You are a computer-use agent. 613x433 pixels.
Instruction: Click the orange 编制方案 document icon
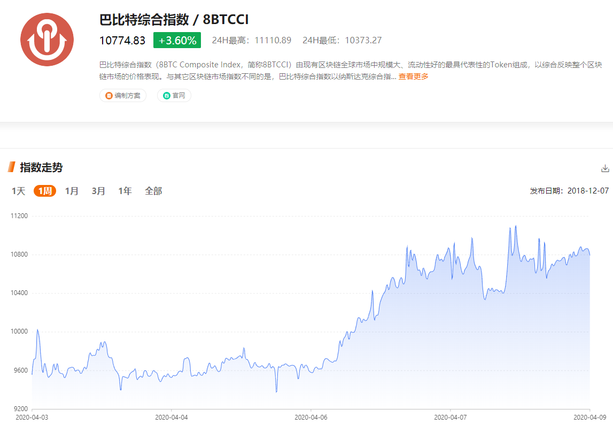(108, 96)
